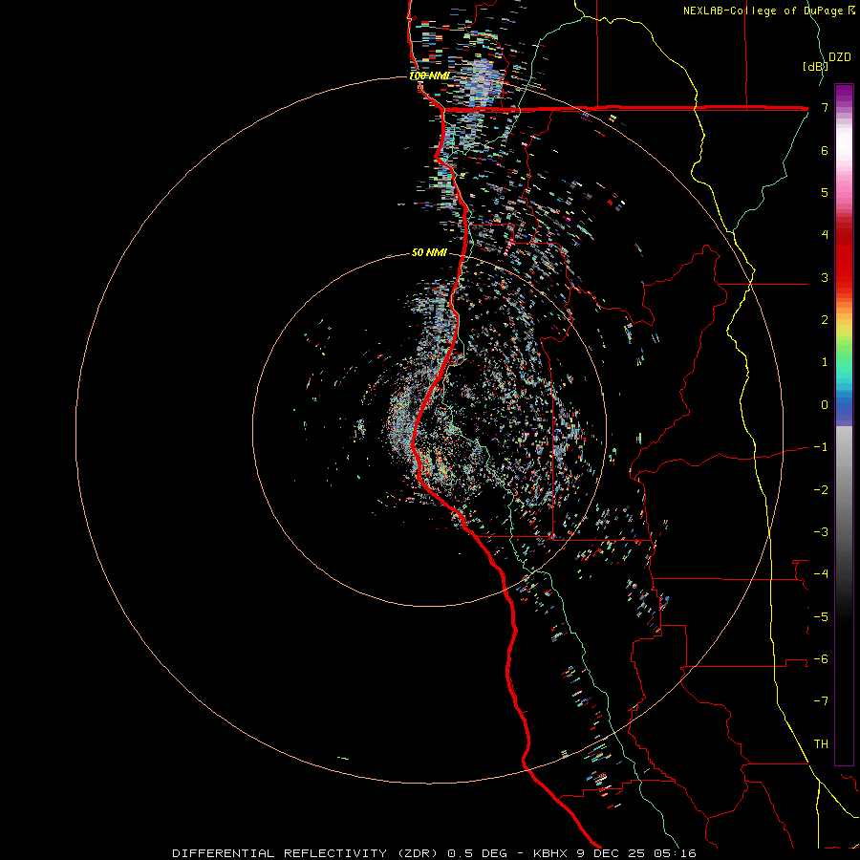Viewport: 860px width, 860px height.
Task: Click the 0 value on the color scale
Action: pyautogui.click(x=825, y=405)
